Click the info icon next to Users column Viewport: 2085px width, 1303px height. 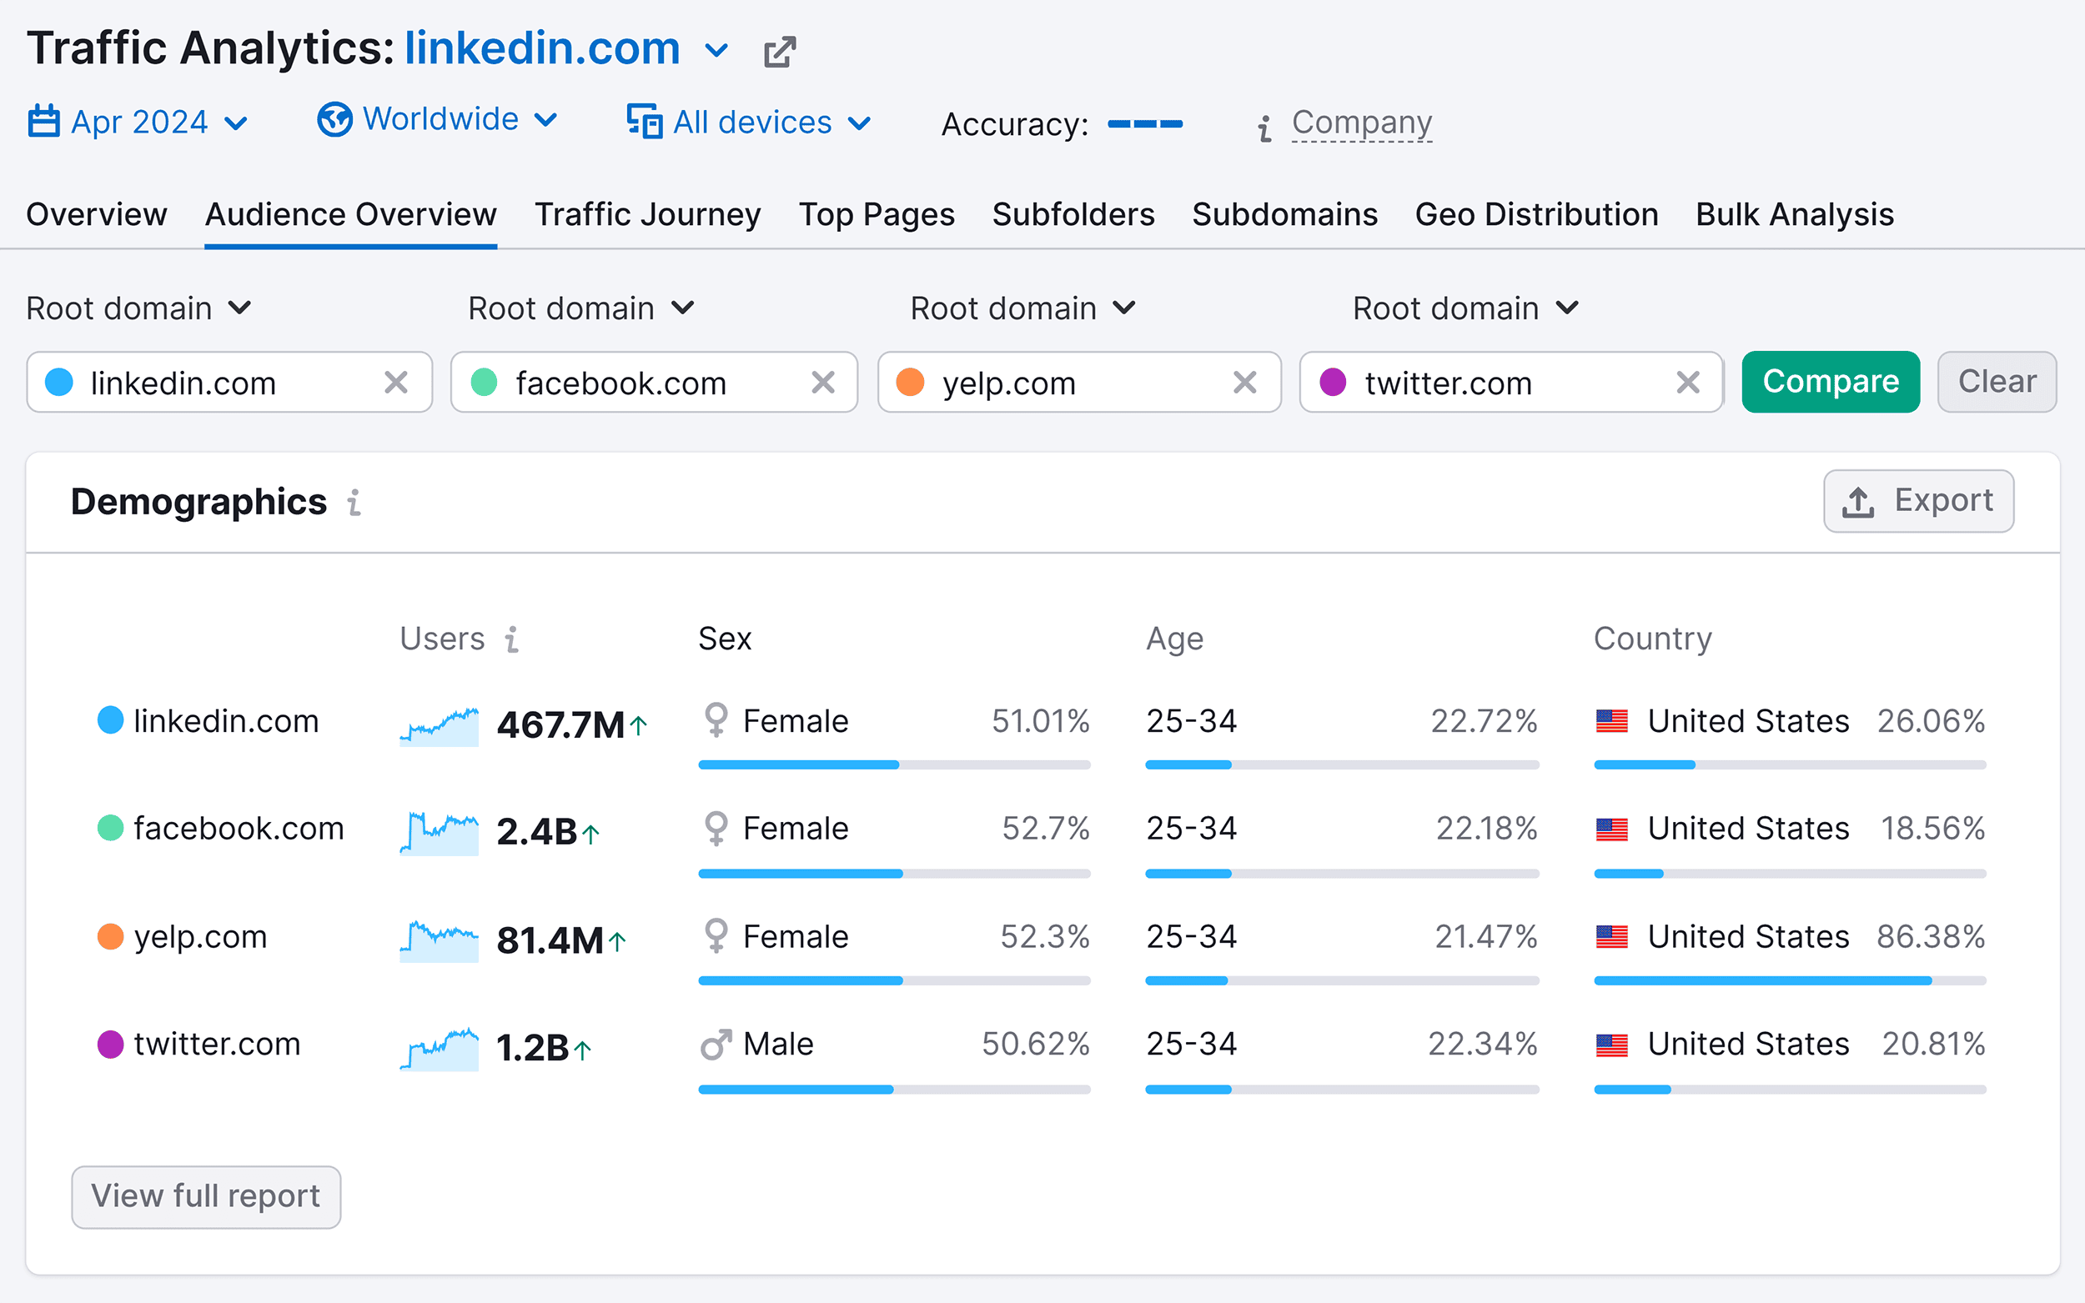click(513, 640)
